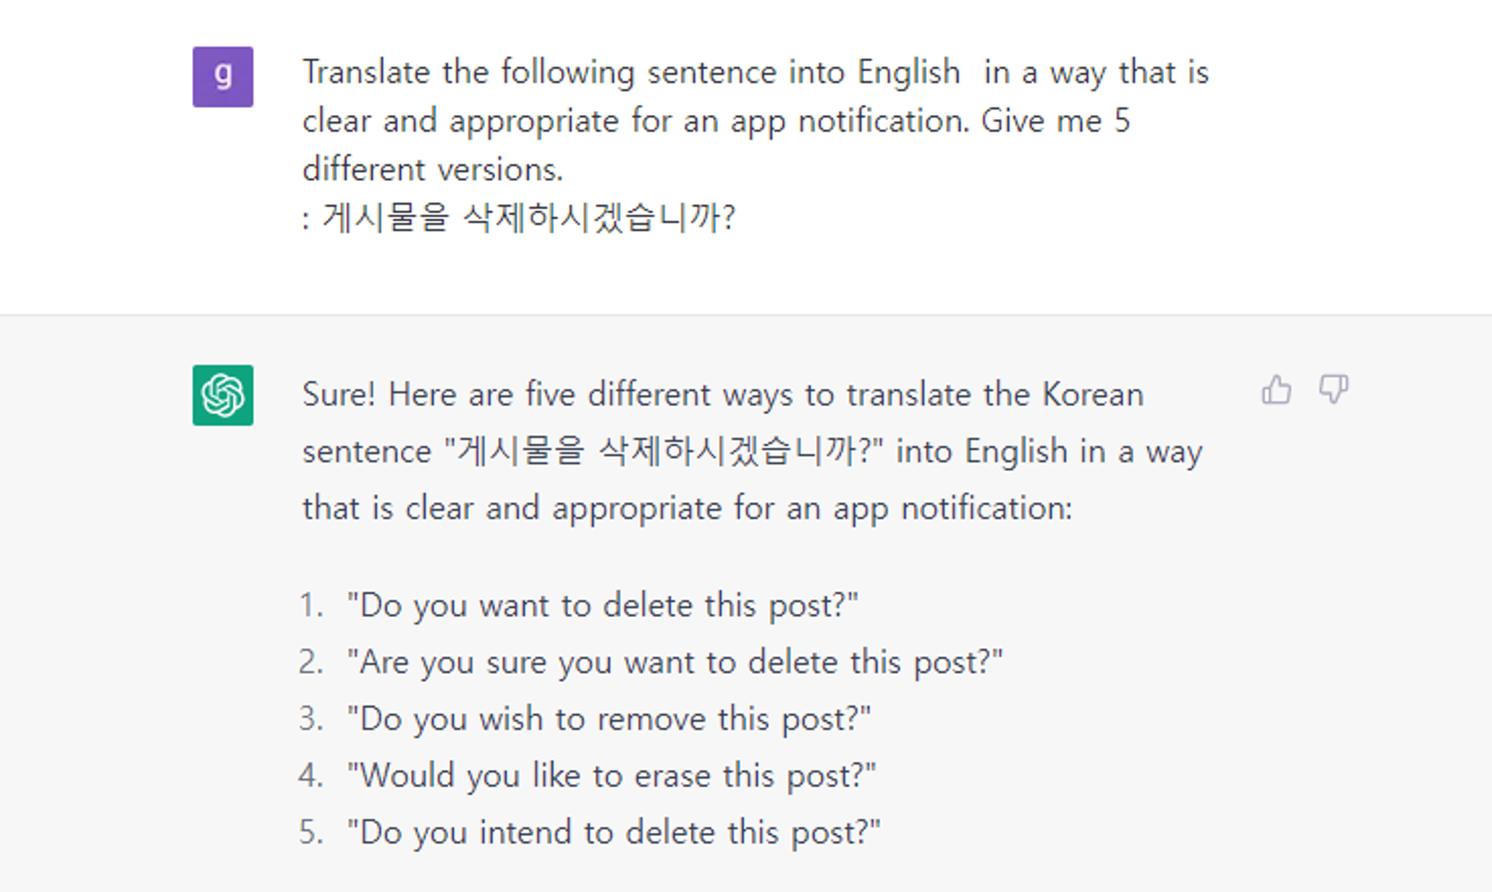Click the divider line between the two messages

(746, 315)
